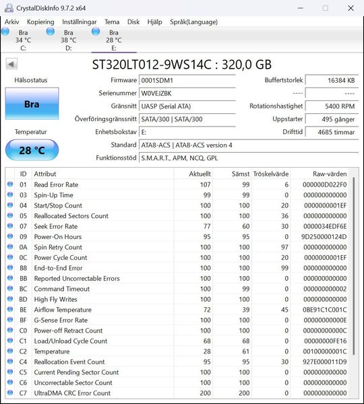The image size is (364, 404).
Task: Click the Firmware field 0001SDM1
Action: pyautogui.click(x=187, y=80)
